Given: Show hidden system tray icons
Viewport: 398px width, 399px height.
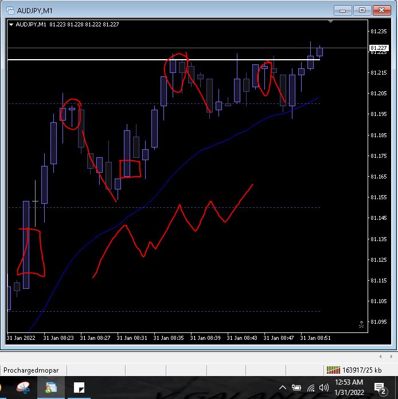Looking at the screenshot, I should click(x=283, y=388).
